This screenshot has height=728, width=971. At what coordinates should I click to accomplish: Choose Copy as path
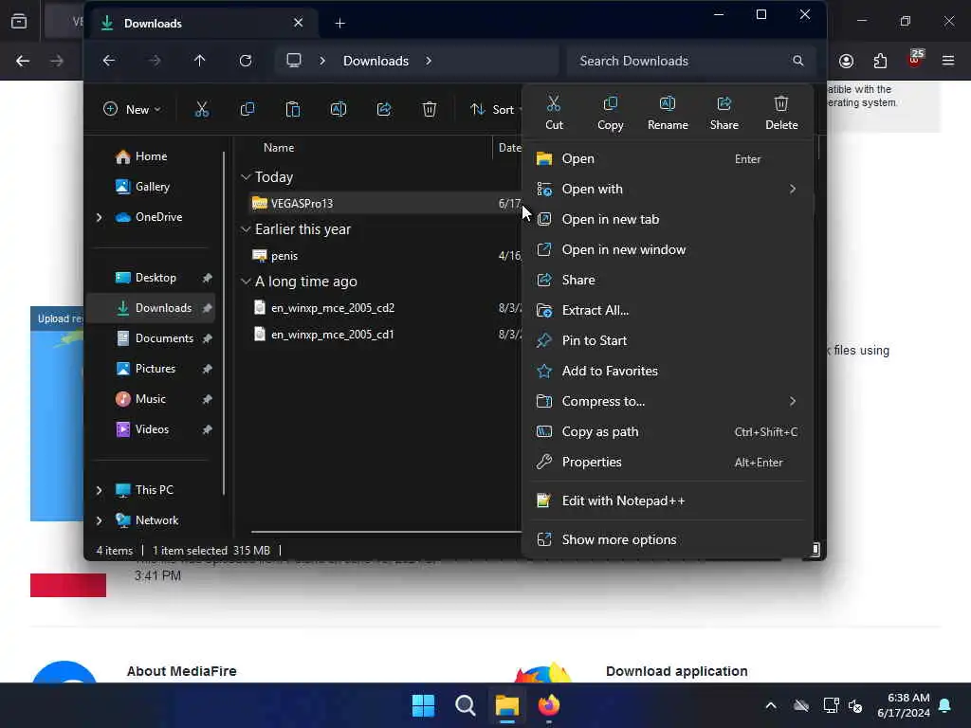point(668,431)
